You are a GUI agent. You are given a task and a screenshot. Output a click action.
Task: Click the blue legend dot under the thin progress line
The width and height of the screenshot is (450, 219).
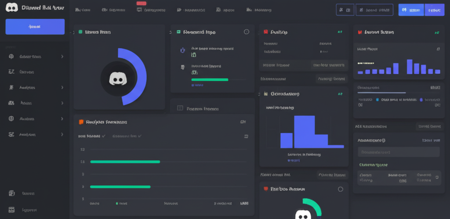point(377,100)
